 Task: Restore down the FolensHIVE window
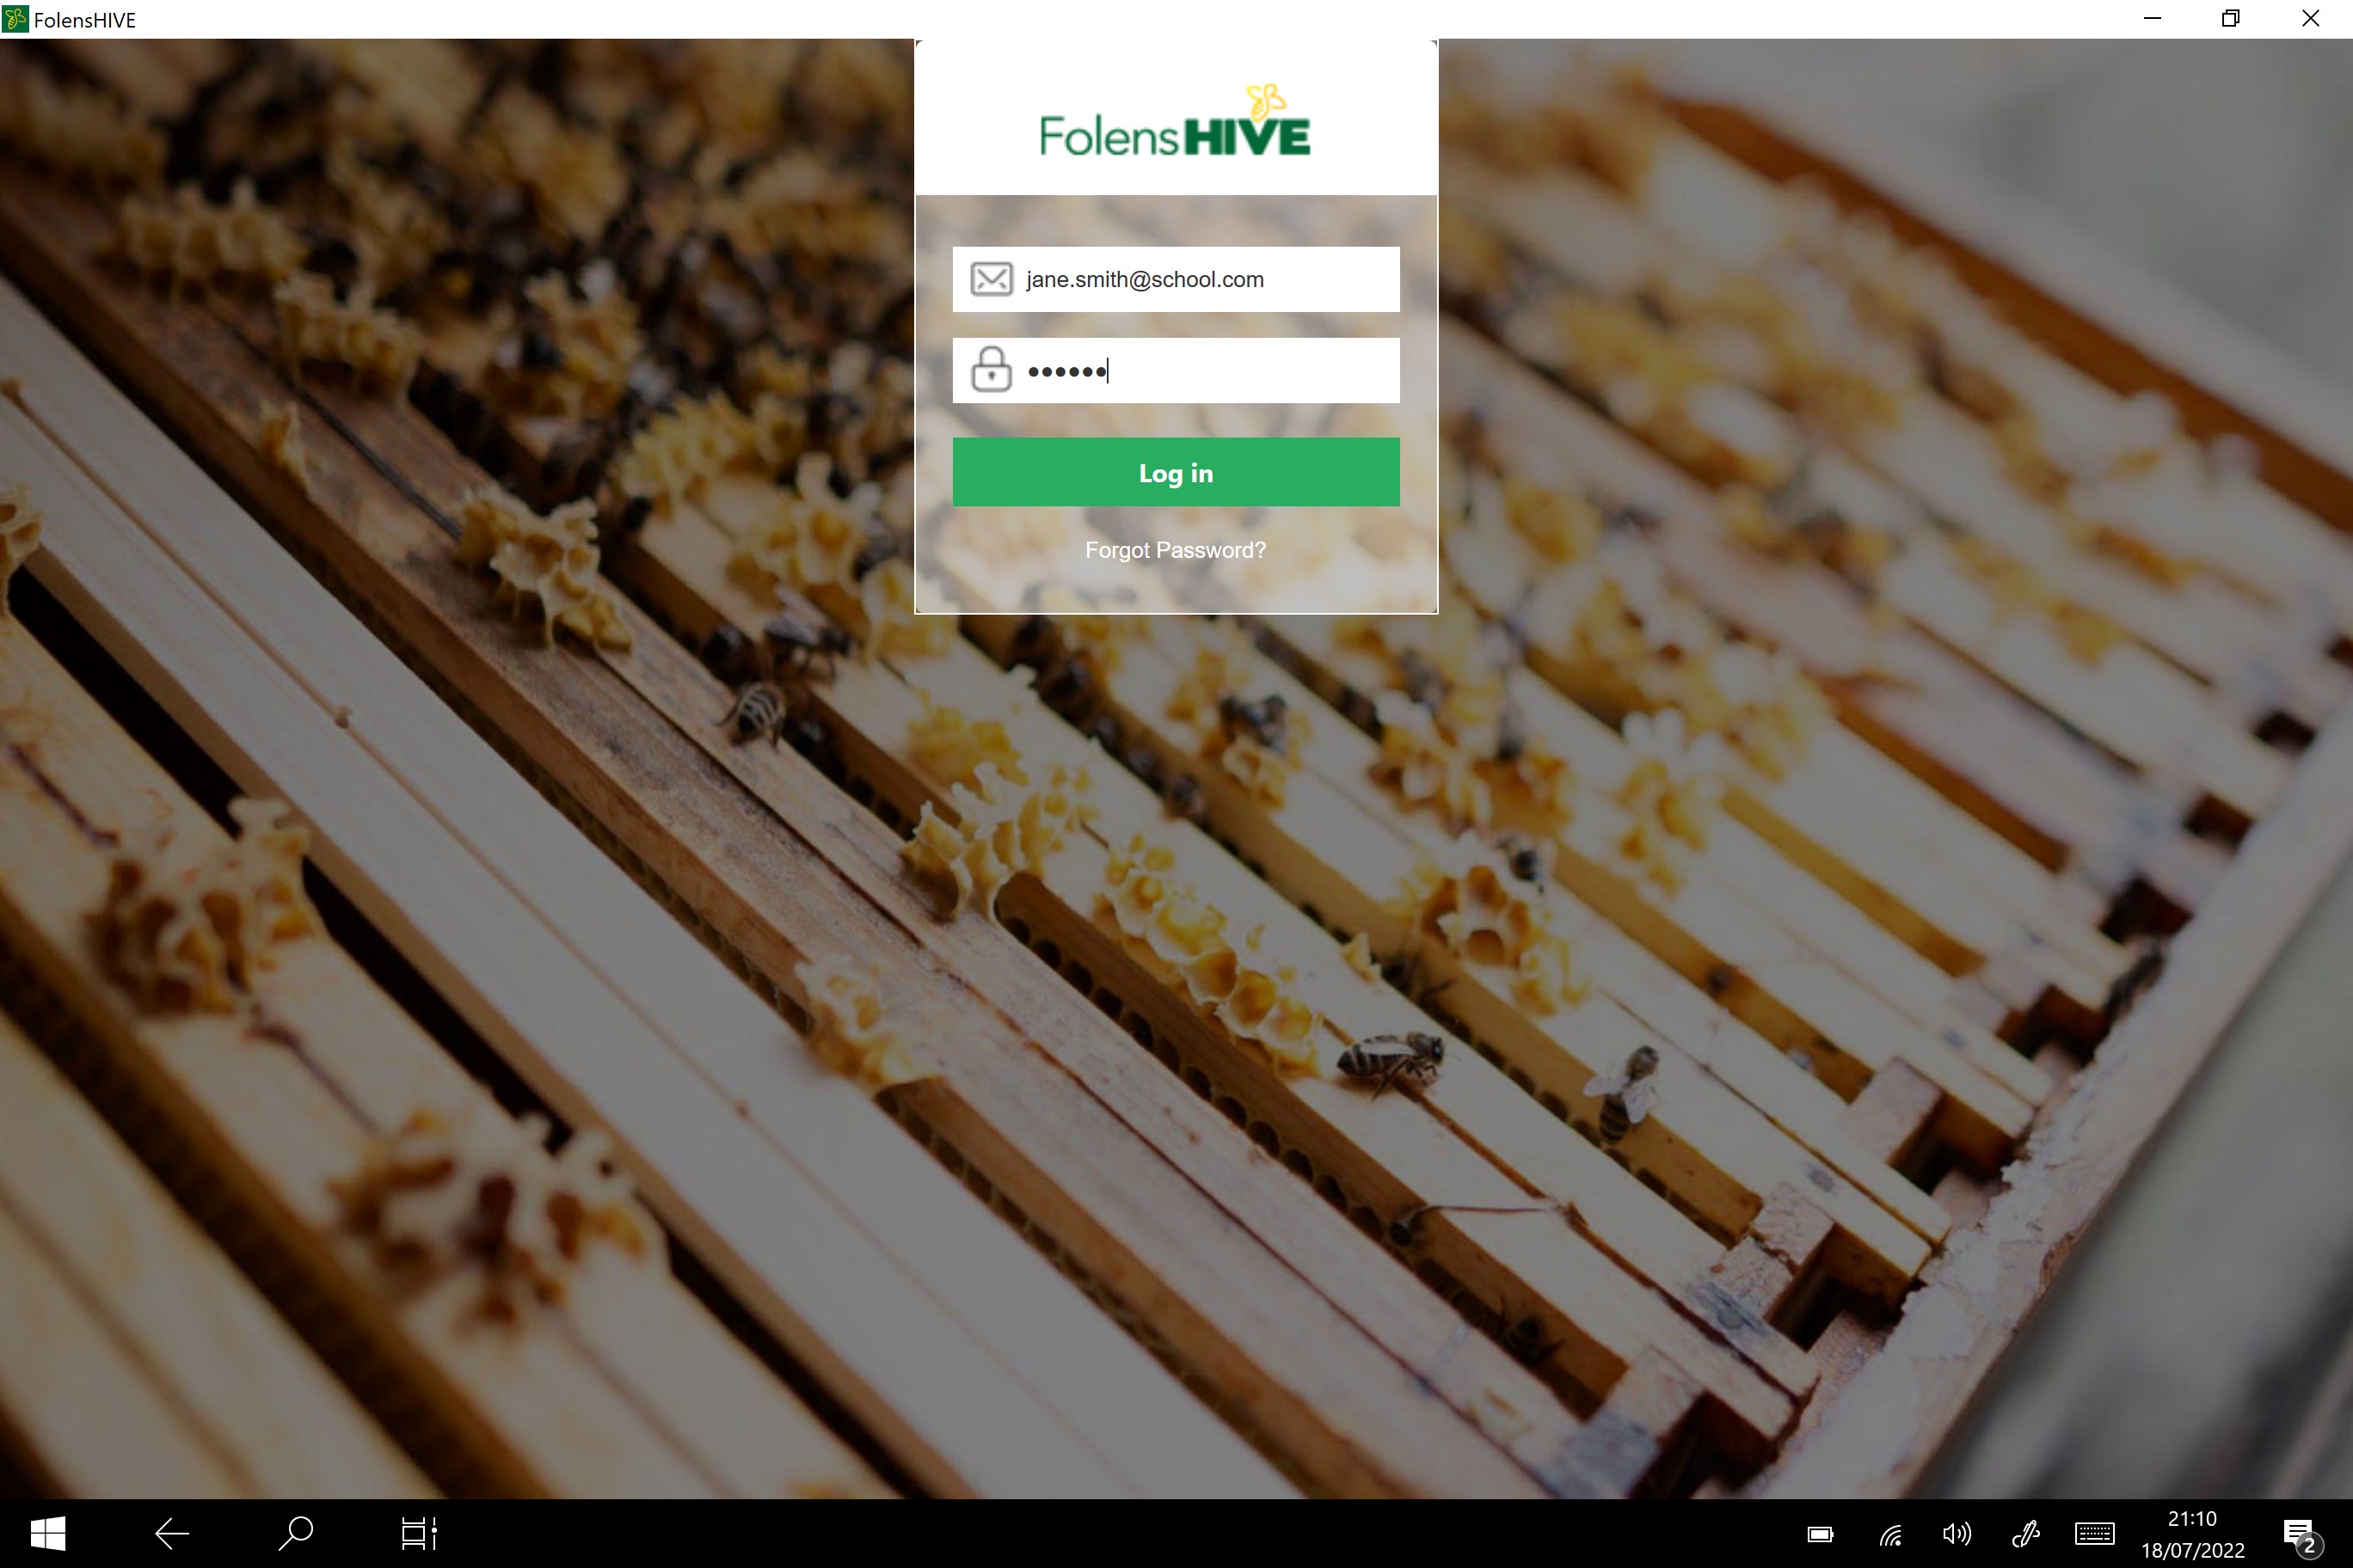(2230, 19)
